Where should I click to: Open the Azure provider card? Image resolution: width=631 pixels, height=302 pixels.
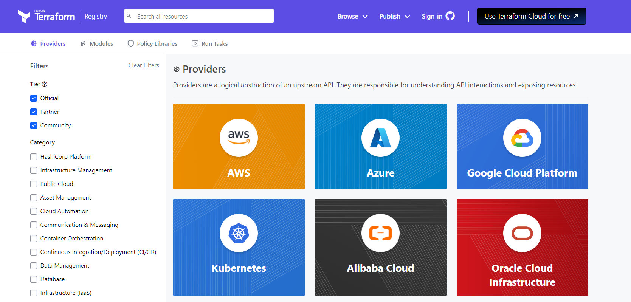pyautogui.click(x=381, y=146)
